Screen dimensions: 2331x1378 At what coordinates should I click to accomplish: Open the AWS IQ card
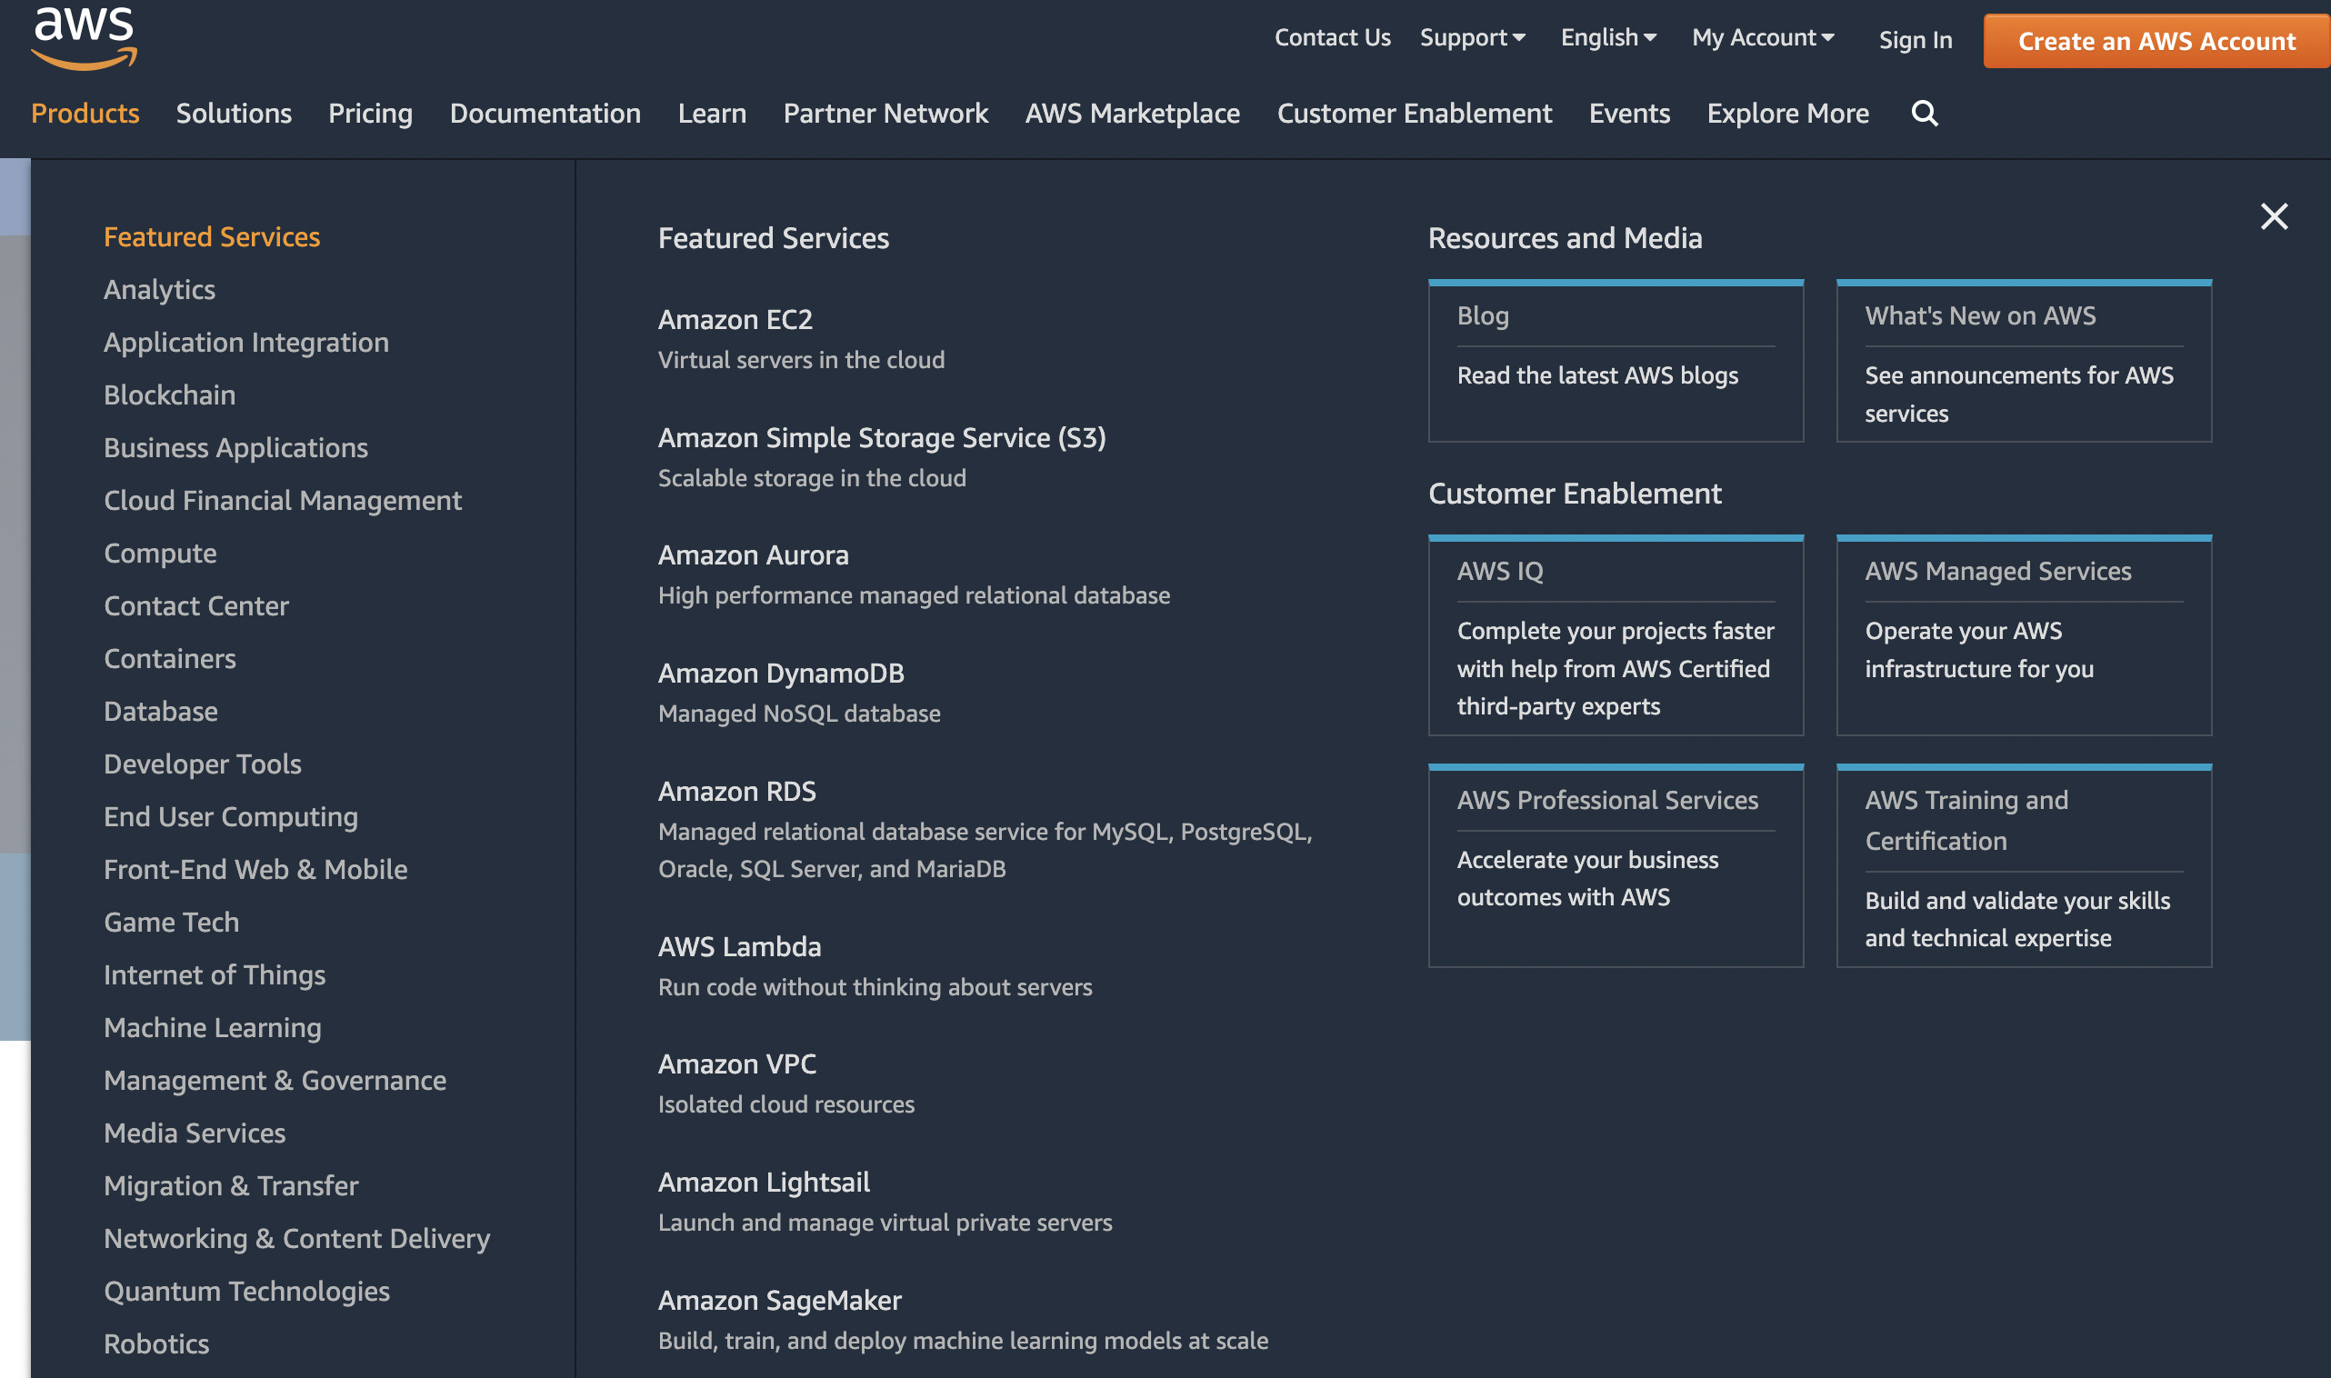click(x=1615, y=636)
